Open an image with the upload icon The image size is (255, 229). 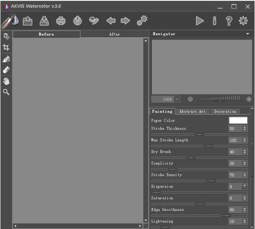(28, 21)
